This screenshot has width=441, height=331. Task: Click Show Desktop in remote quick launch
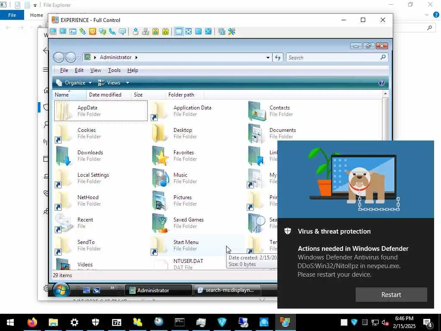tap(86, 290)
